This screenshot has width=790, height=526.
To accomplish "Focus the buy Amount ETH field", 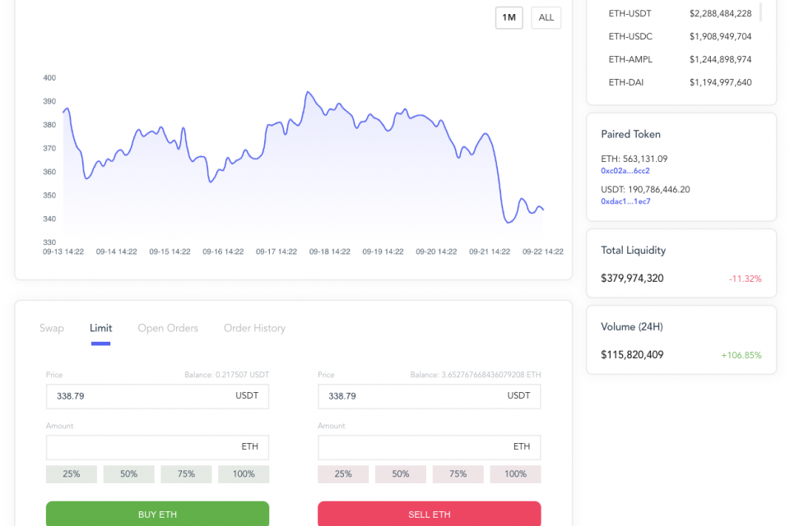I will coord(157,447).
